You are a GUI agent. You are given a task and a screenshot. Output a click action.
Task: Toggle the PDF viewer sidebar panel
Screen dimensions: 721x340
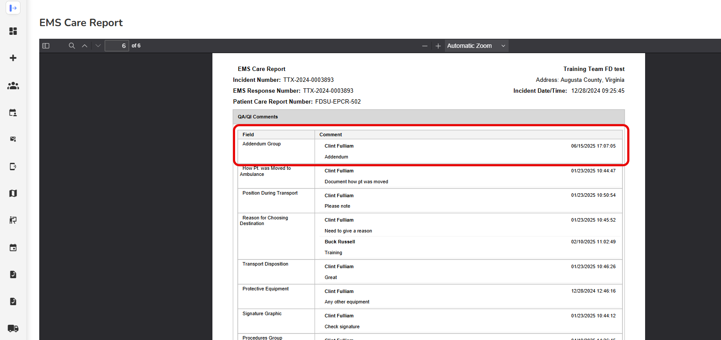(46, 46)
